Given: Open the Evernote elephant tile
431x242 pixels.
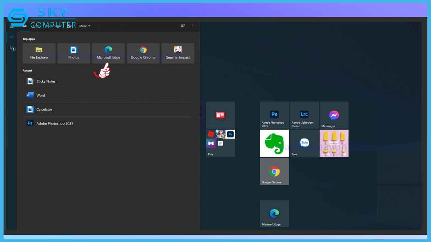Looking at the screenshot, I should coord(274,143).
